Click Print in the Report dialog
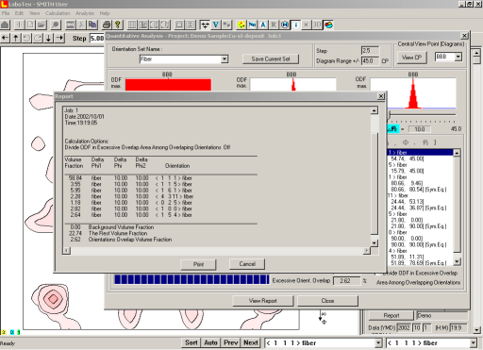Viewport: 483px width, 350px height. [198, 264]
